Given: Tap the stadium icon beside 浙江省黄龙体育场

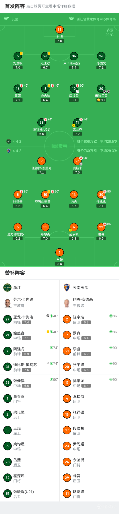Looking at the screenshot, I should click(71, 19).
